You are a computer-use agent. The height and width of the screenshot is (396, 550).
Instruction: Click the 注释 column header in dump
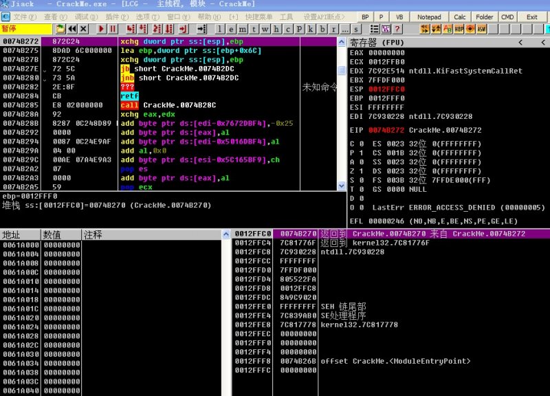(x=151, y=234)
